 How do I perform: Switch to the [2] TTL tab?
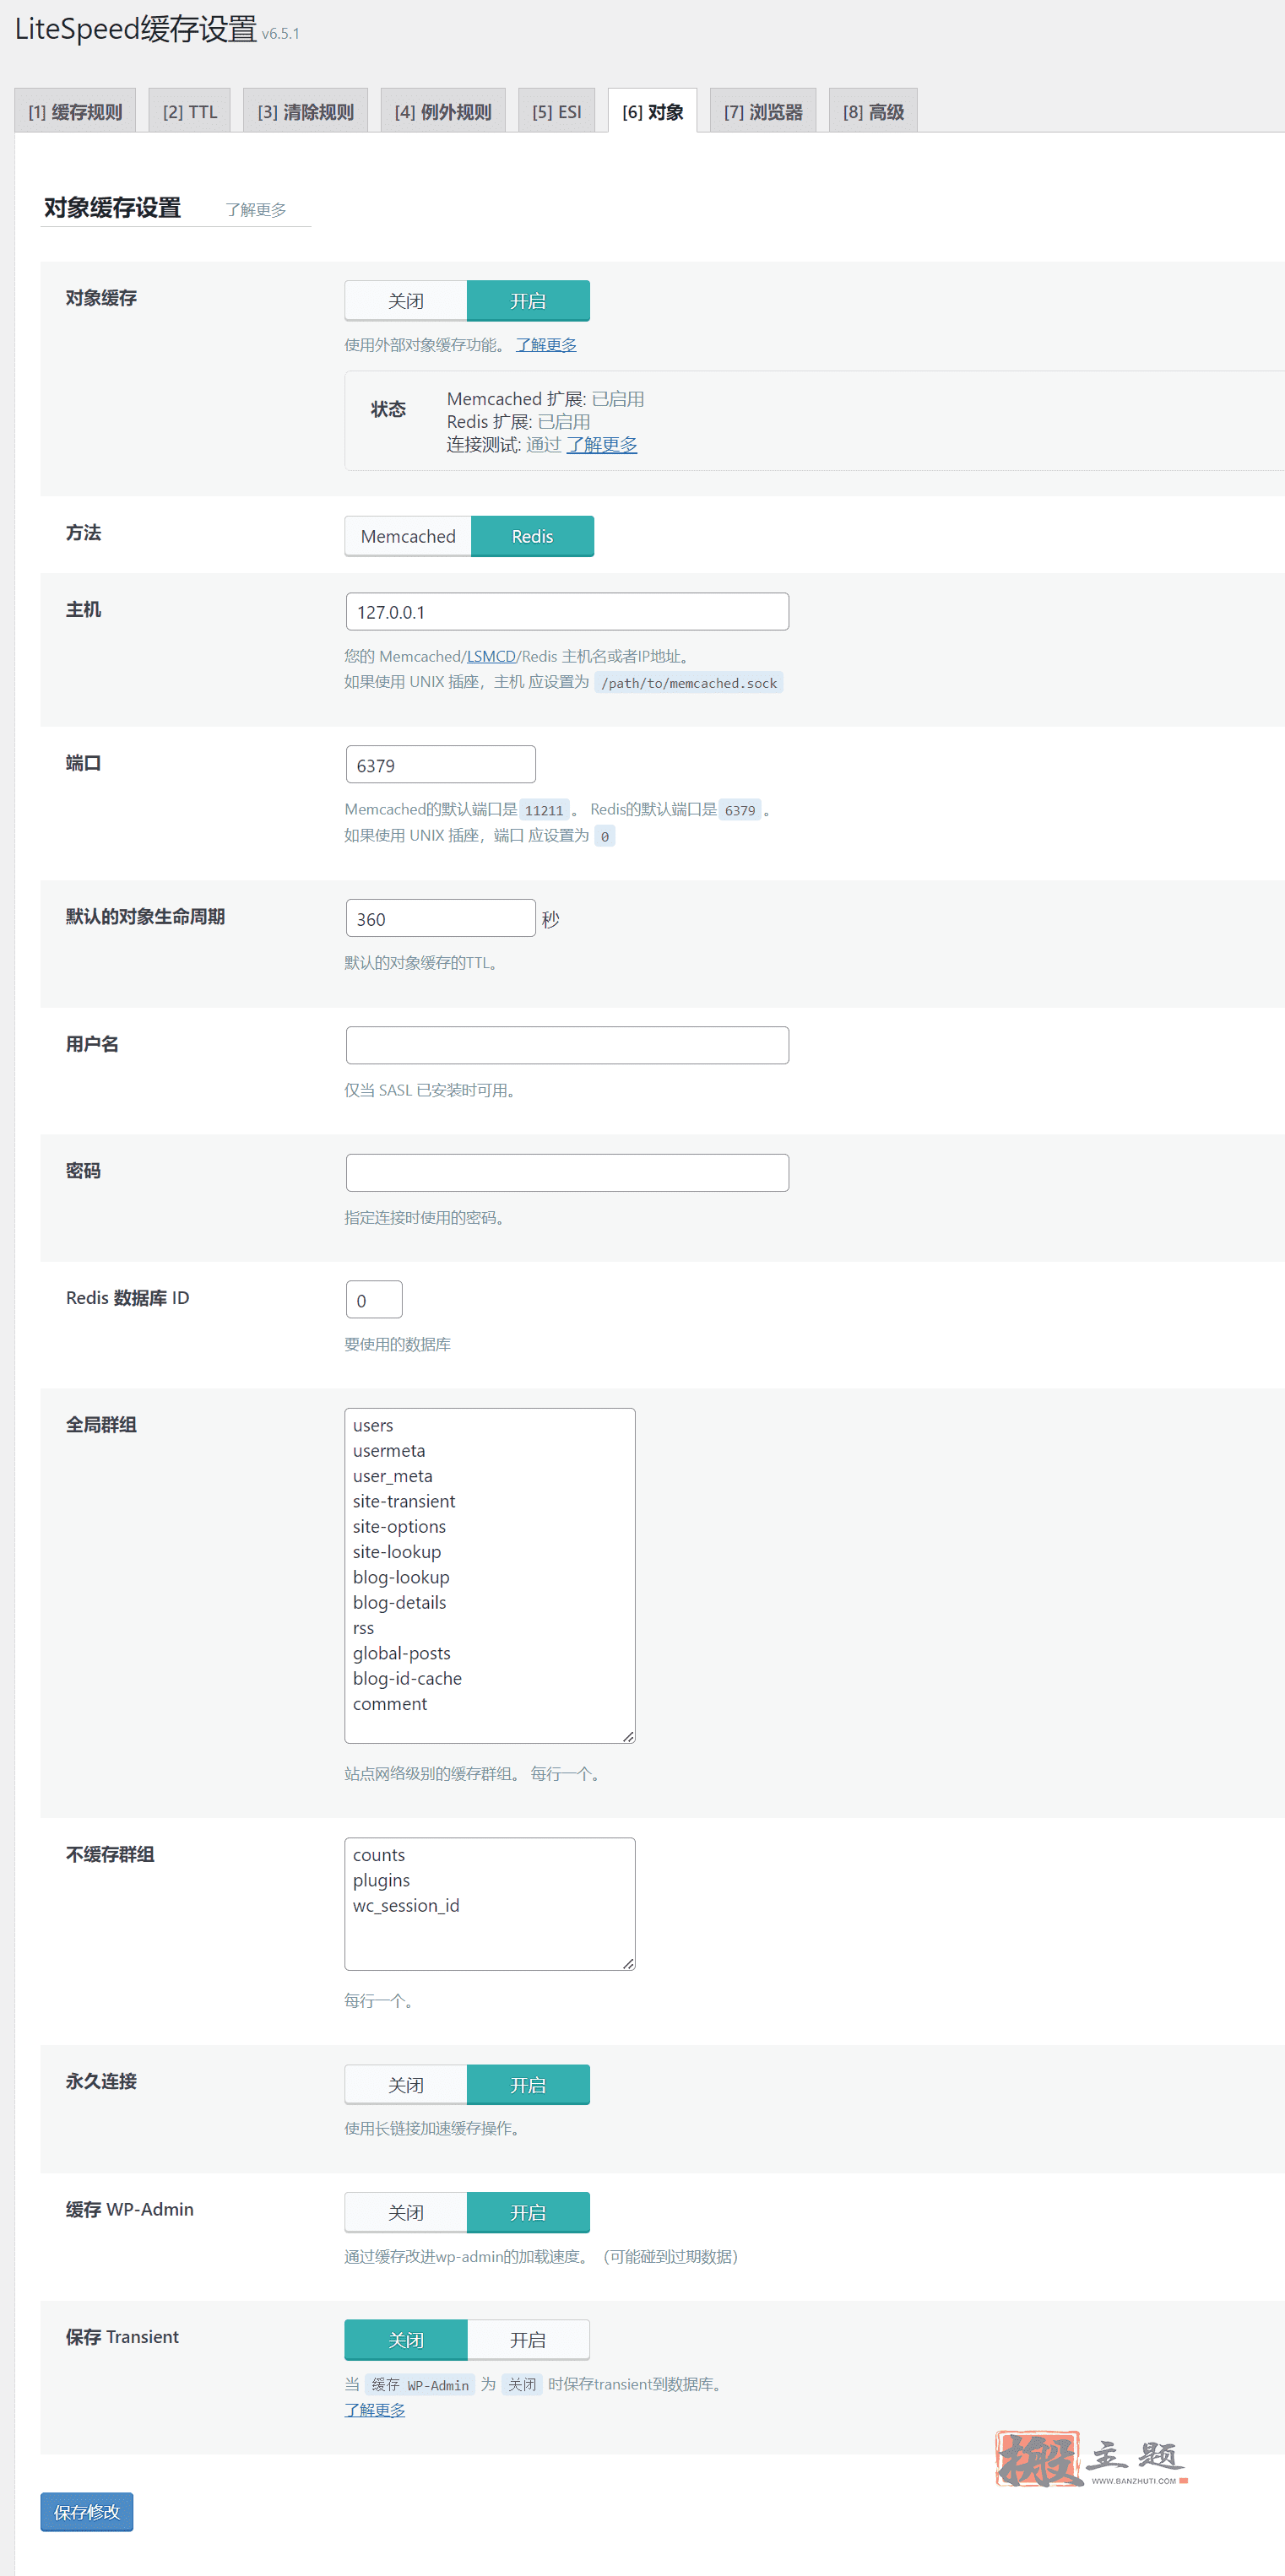click(190, 111)
